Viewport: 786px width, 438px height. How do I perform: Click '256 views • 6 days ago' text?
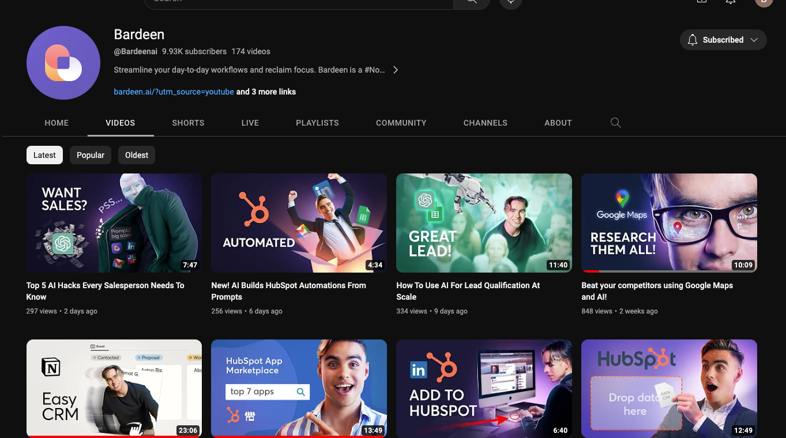pos(247,311)
